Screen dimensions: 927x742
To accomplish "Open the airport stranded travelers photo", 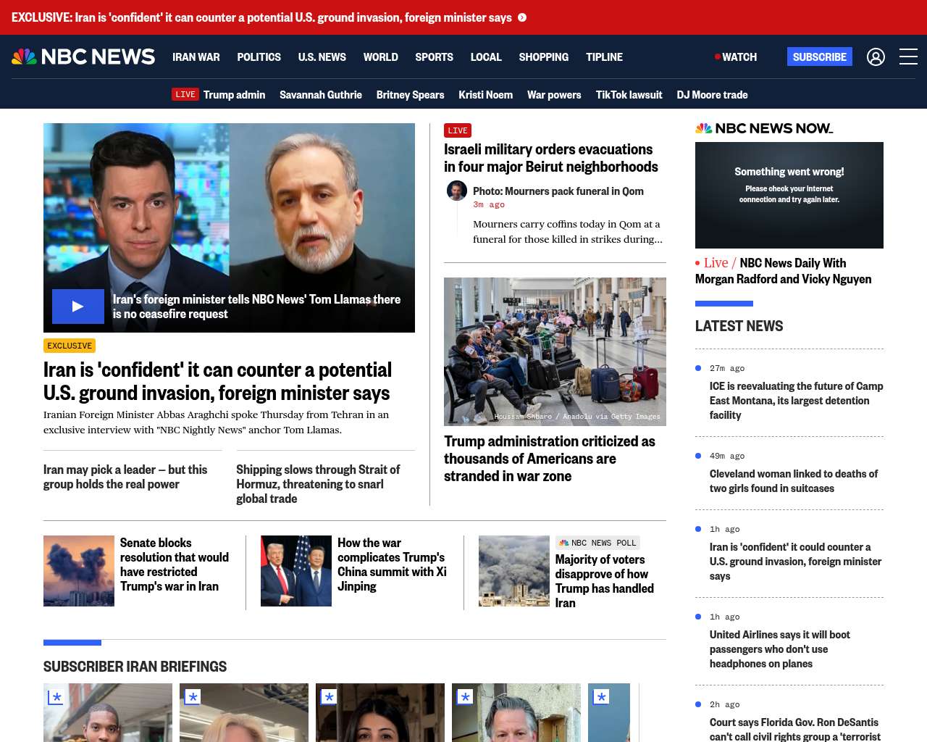I will coord(555,351).
